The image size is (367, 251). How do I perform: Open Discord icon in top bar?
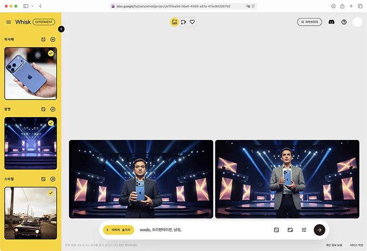click(331, 22)
